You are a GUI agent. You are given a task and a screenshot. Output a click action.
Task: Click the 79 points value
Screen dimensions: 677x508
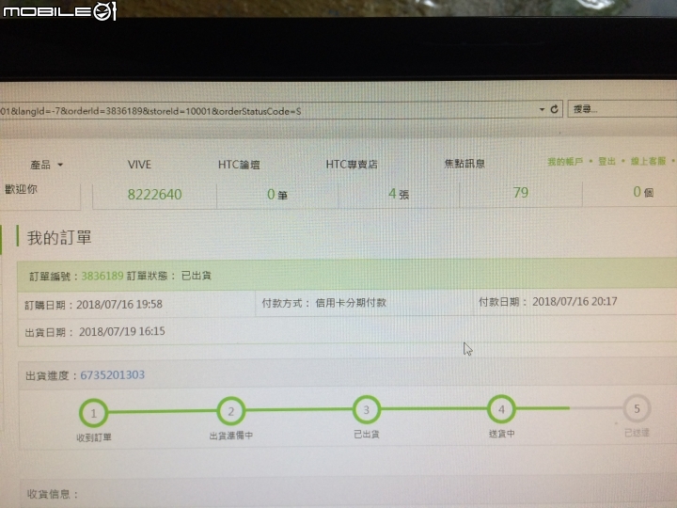pos(521,192)
